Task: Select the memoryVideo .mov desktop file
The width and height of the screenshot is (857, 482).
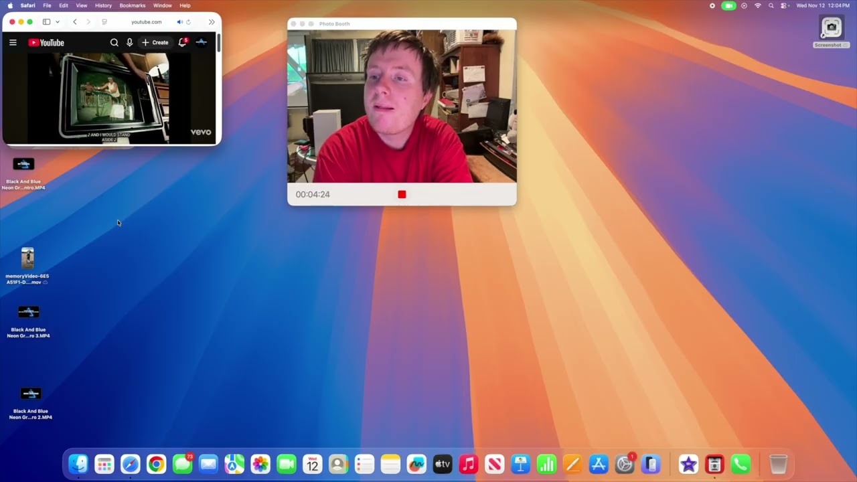Action: click(x=27, y=266)
